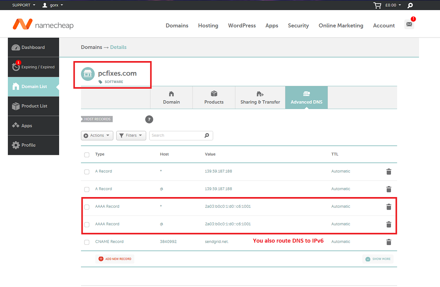Viewport: 440px width, 287px height.
Task: Click the HOST RECORDS section label
Action: pos(97,119)
